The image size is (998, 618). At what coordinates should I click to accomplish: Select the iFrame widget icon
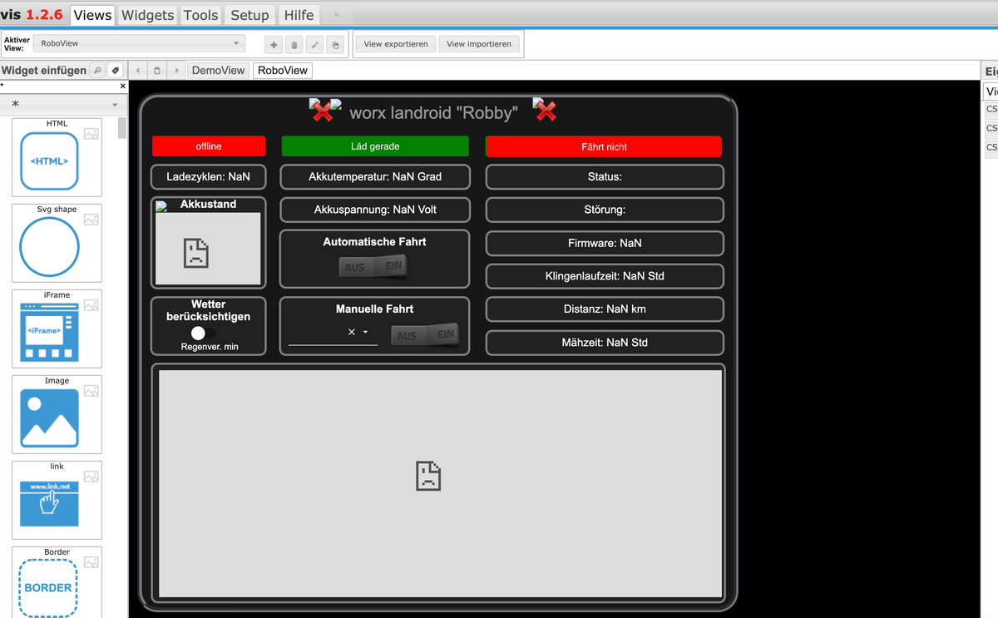pos(49,333)
